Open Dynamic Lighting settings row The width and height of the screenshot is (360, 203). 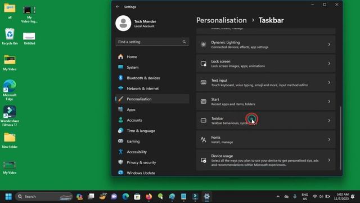pos(265,45)
